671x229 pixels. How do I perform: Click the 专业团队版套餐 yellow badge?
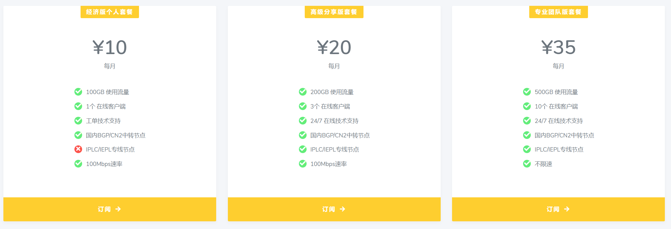pos(558,12)
